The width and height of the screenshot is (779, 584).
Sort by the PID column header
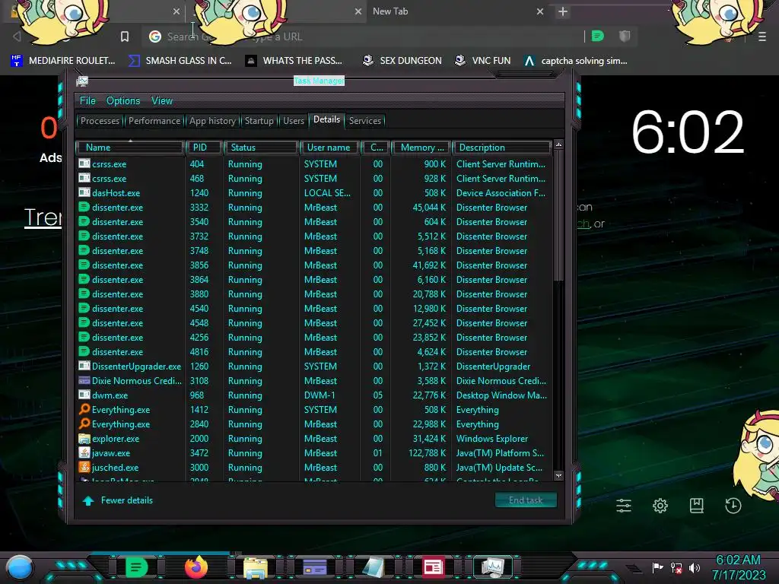[204, 148]
